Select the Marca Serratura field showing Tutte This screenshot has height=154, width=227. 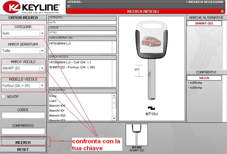tap(21, 51)
